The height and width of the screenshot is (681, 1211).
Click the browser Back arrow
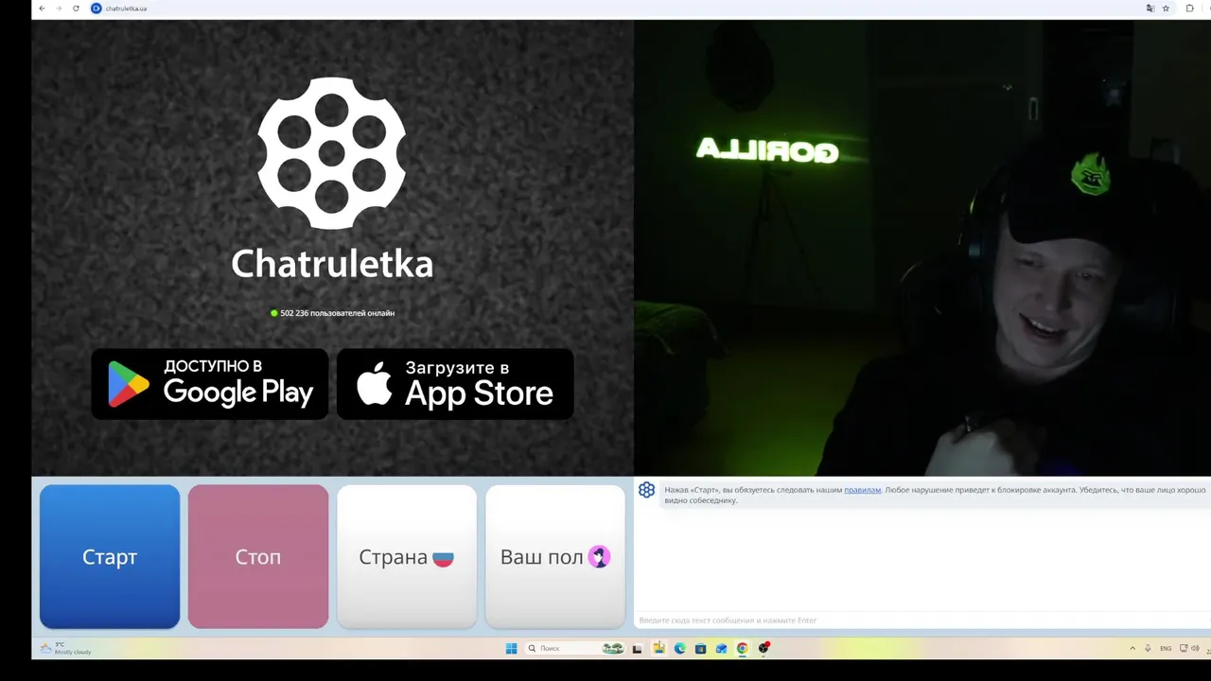point(42,9)
